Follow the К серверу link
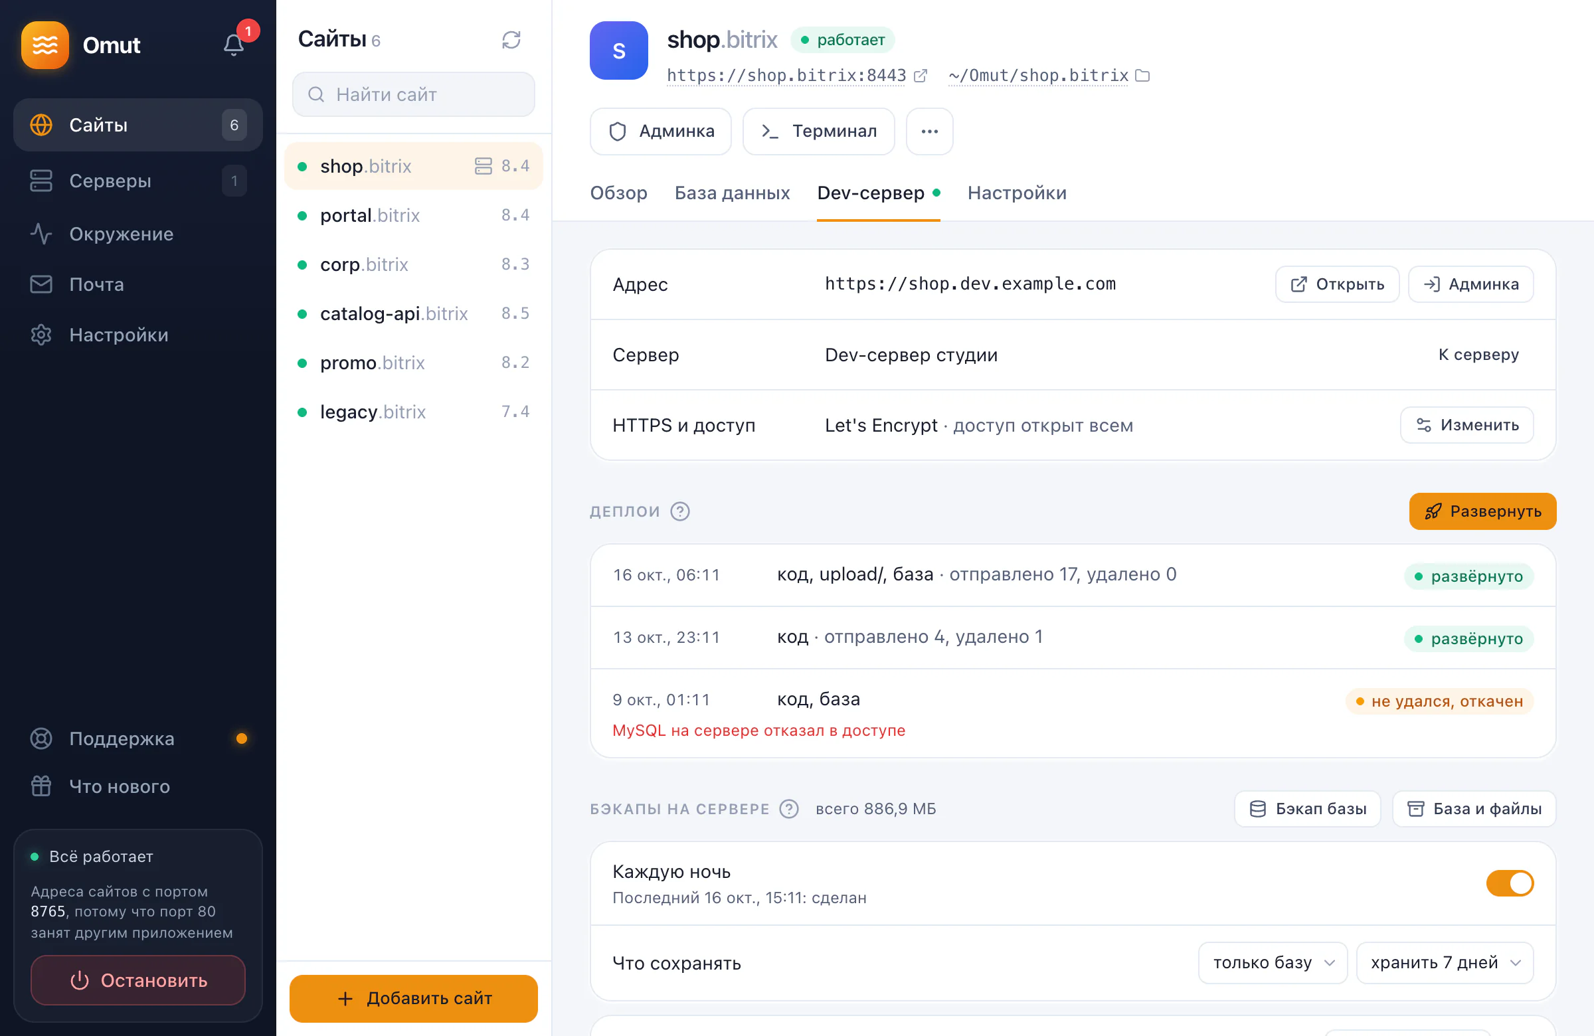This screenshot has width=1594, height=1036. [1478, 355]
